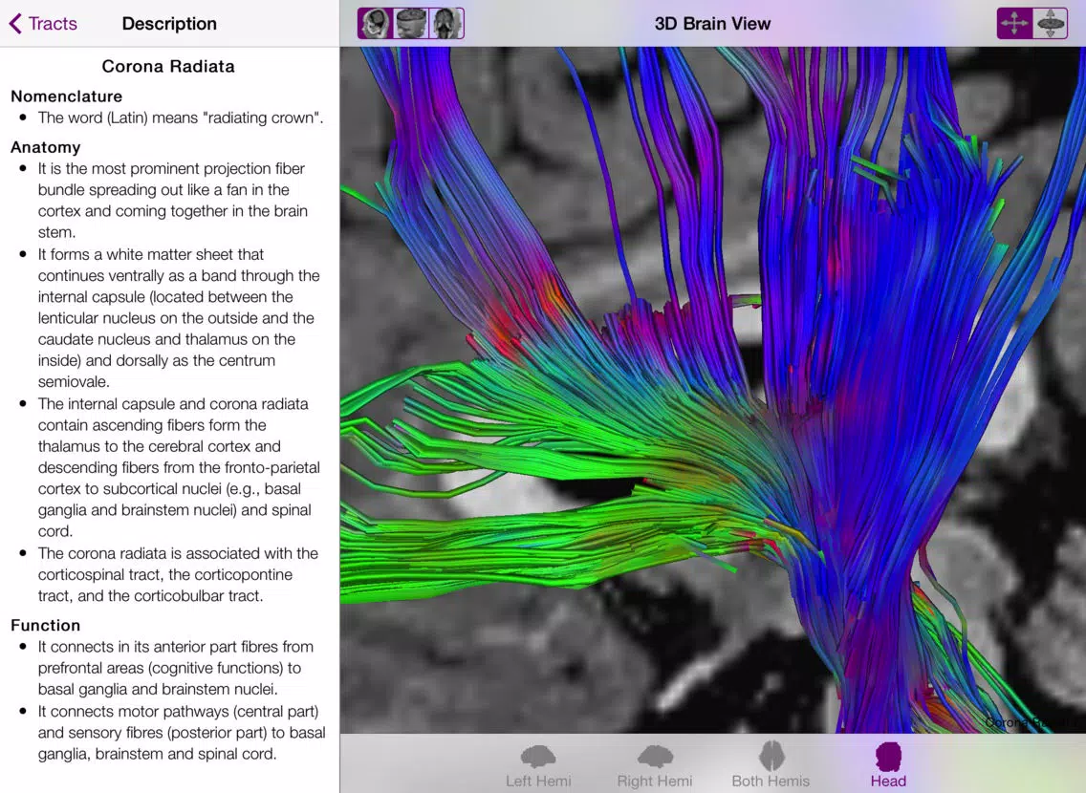The height and width of the screenshot is (793, 1086).
Task: Click the Function section heading
Action: click(x=46, y=626)
